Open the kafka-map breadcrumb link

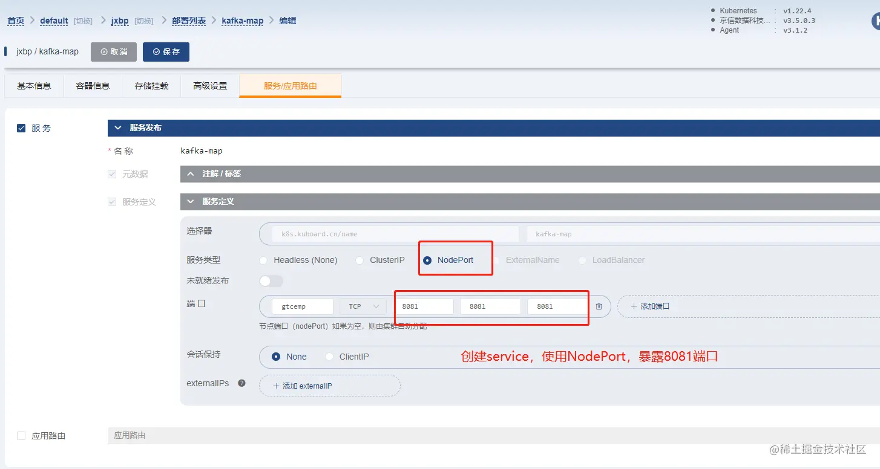[243, 21]
